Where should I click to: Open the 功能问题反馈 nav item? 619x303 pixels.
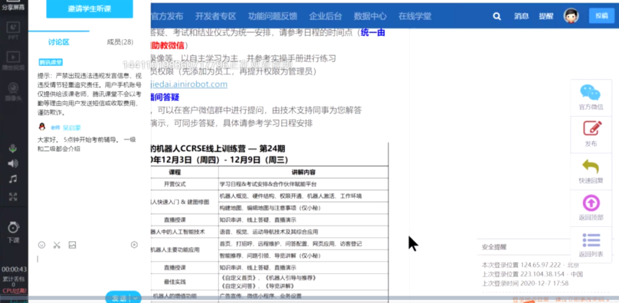coord(273,16)
